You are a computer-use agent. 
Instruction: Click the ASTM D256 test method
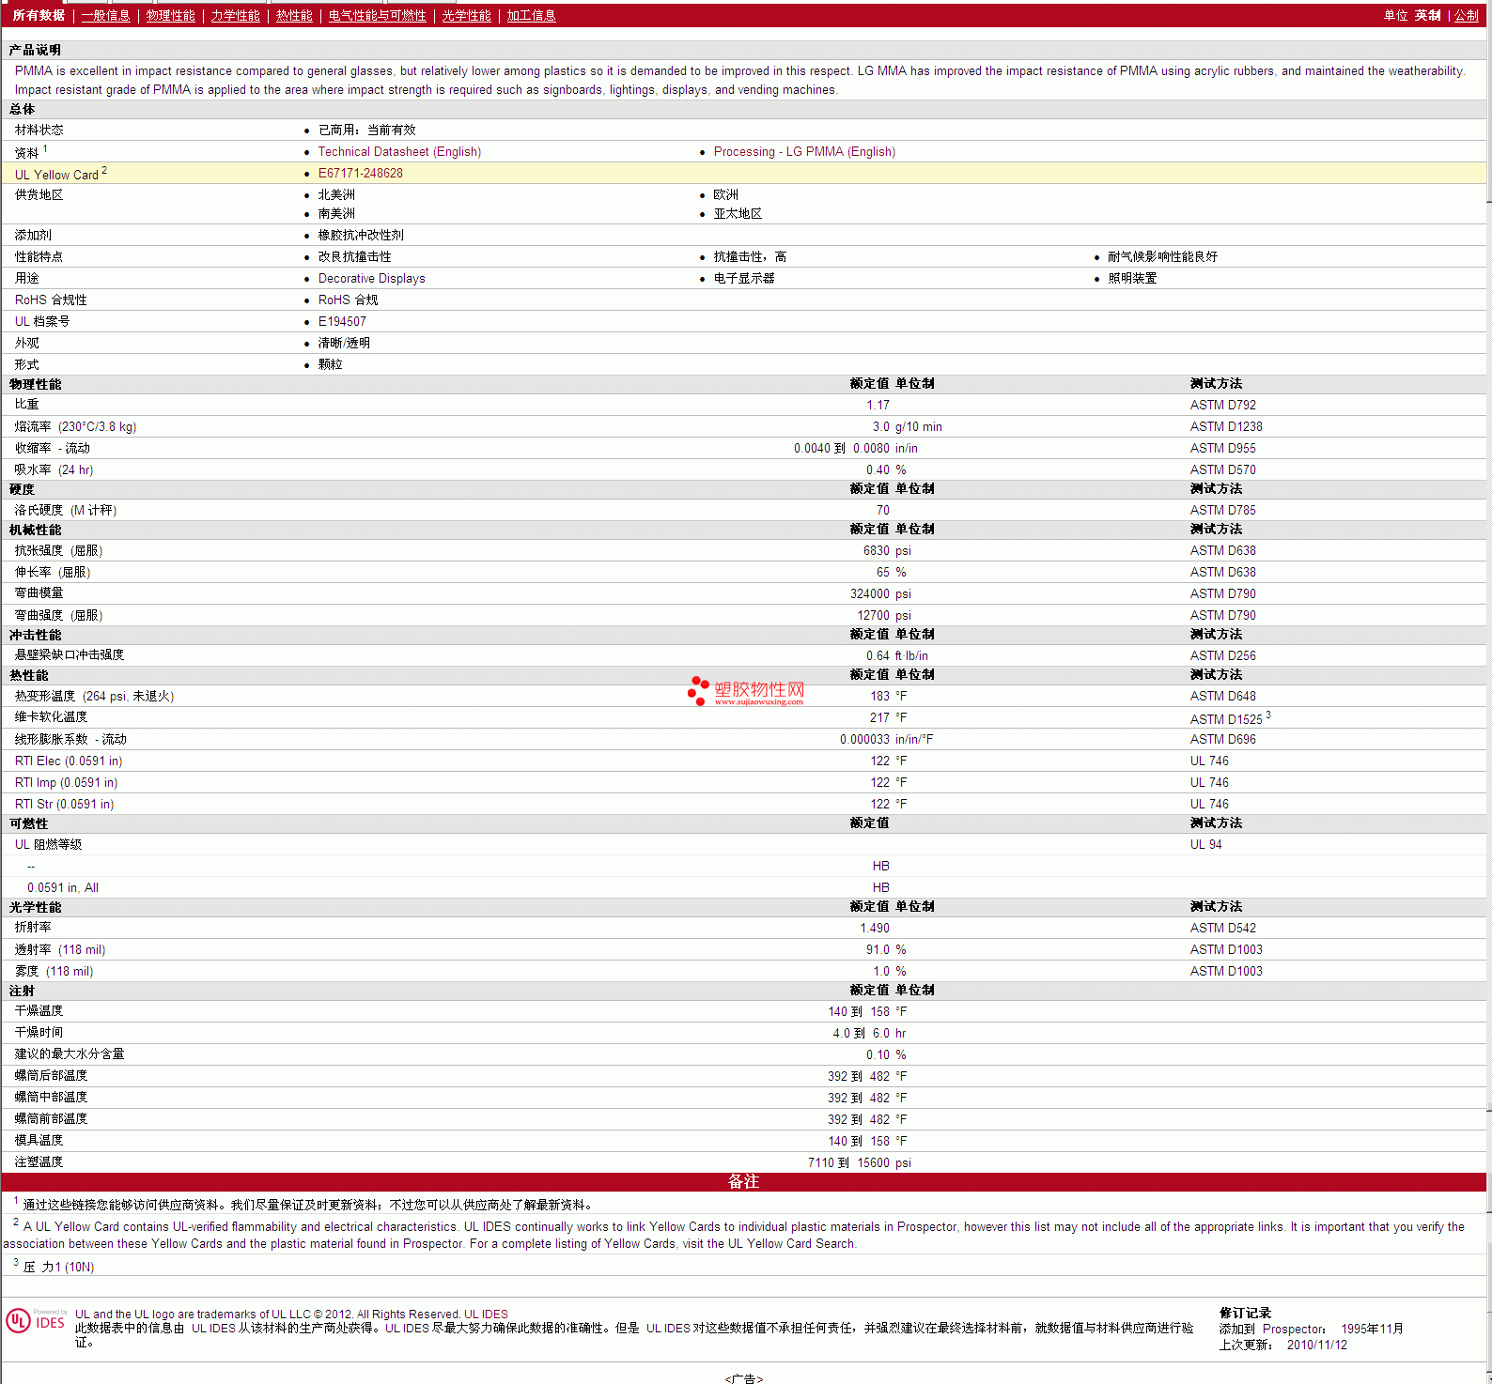click(1222, 655)
